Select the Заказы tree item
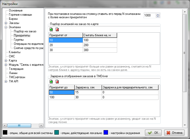 click(14, 23)
